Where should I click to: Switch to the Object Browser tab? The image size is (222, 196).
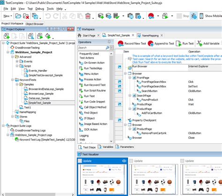tap(35, 24)
